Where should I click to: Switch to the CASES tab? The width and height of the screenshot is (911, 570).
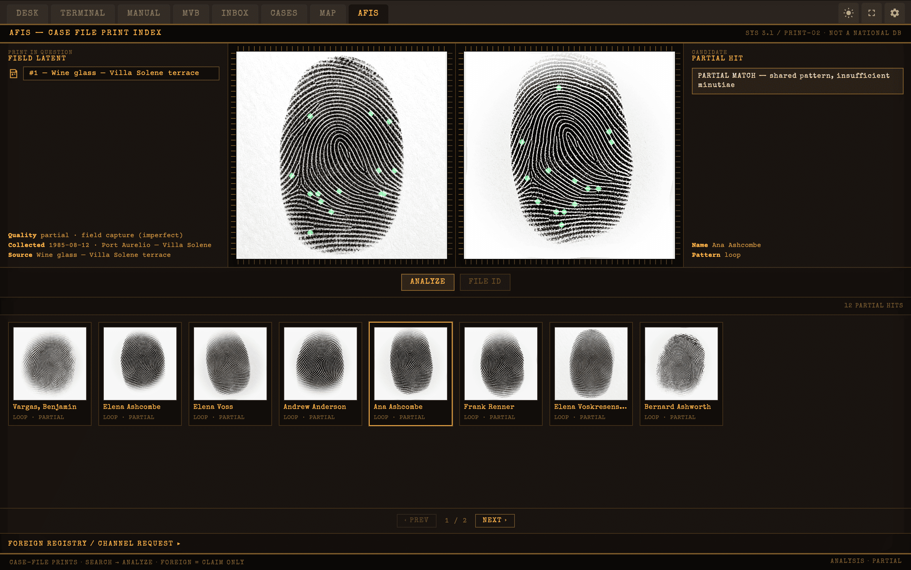click(x=284, y=13)
